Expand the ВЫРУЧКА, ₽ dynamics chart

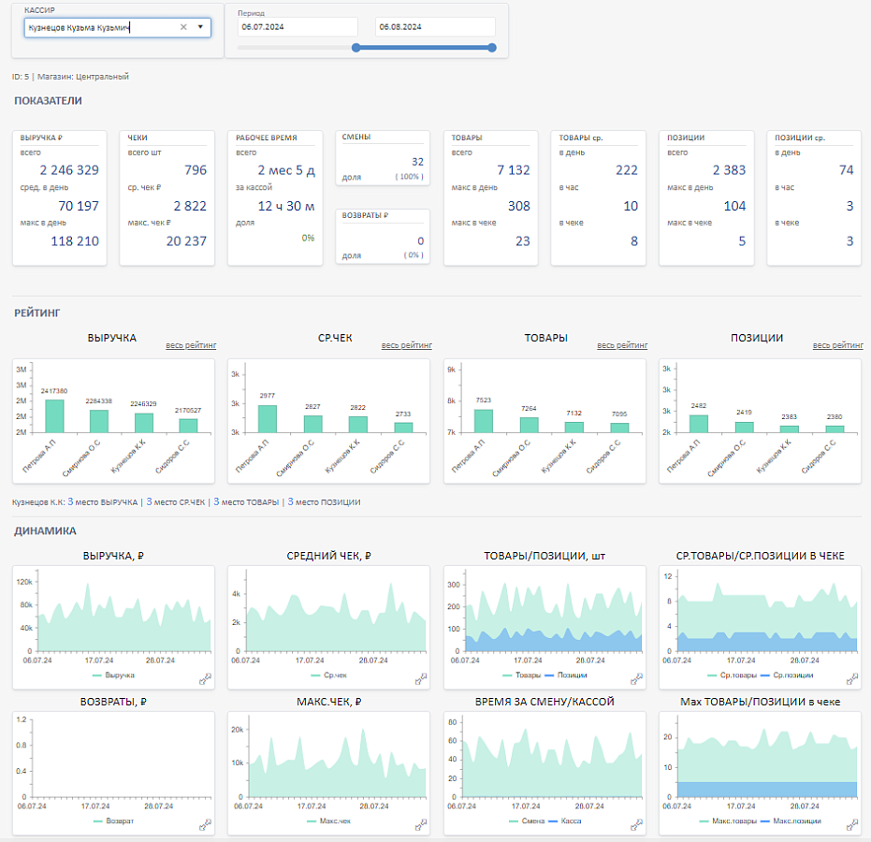[205, 678]
